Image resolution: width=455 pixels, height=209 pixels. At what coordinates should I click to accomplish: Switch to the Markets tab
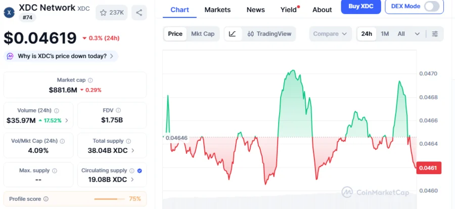[217, 10]
